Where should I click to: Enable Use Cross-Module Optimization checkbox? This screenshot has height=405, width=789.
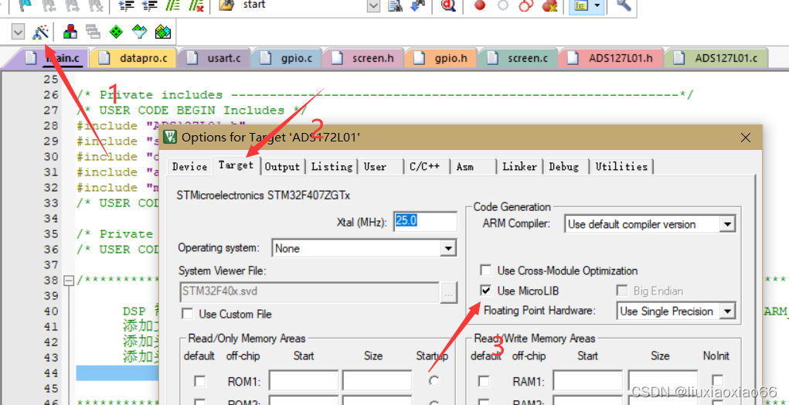485,271
